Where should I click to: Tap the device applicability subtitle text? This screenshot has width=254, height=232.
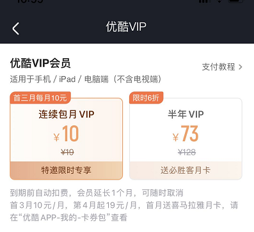86,79
